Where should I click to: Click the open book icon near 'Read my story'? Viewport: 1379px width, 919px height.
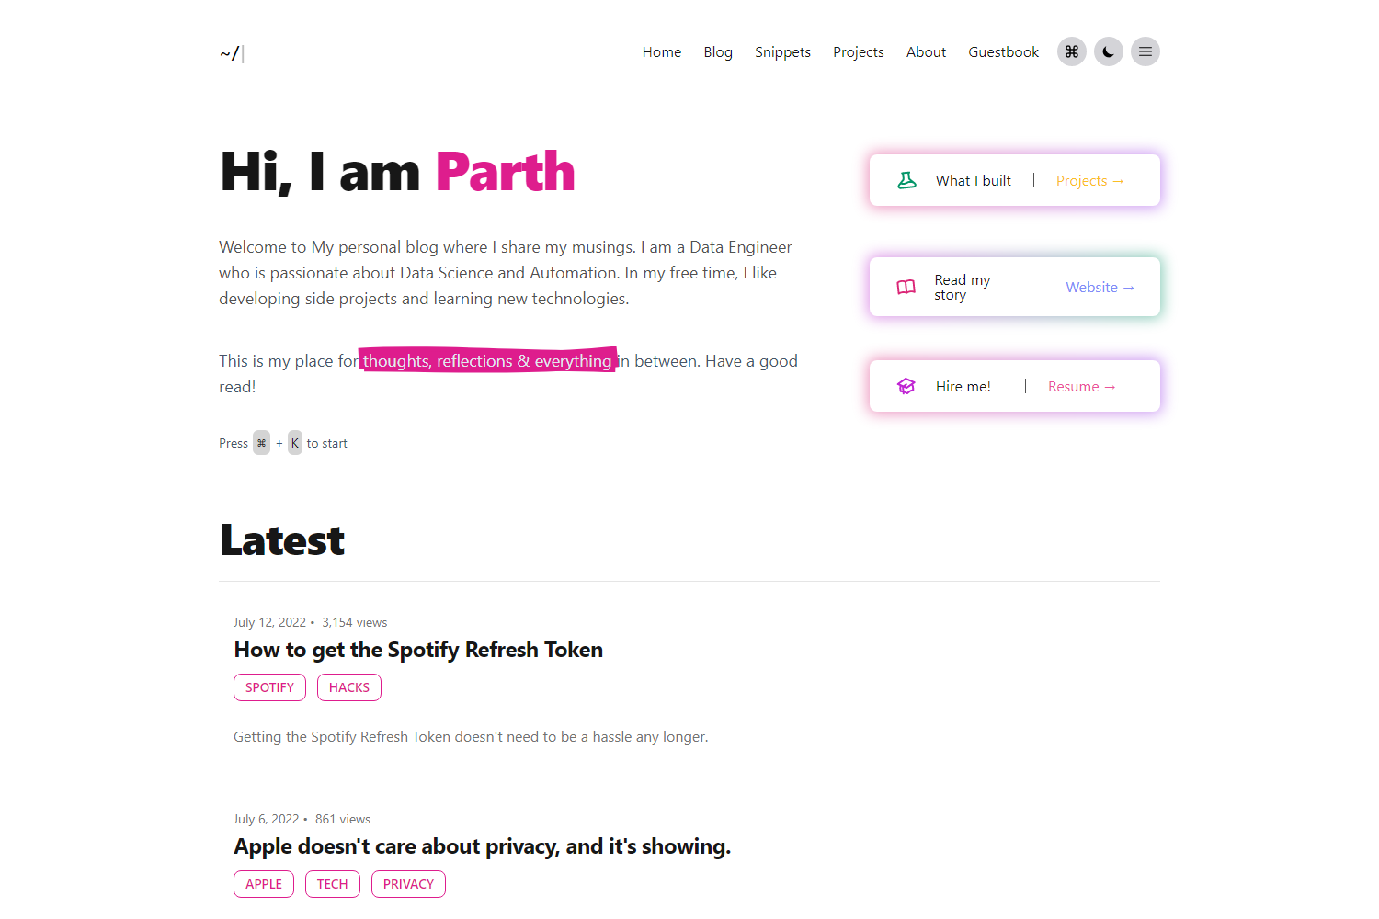point(906,287)
